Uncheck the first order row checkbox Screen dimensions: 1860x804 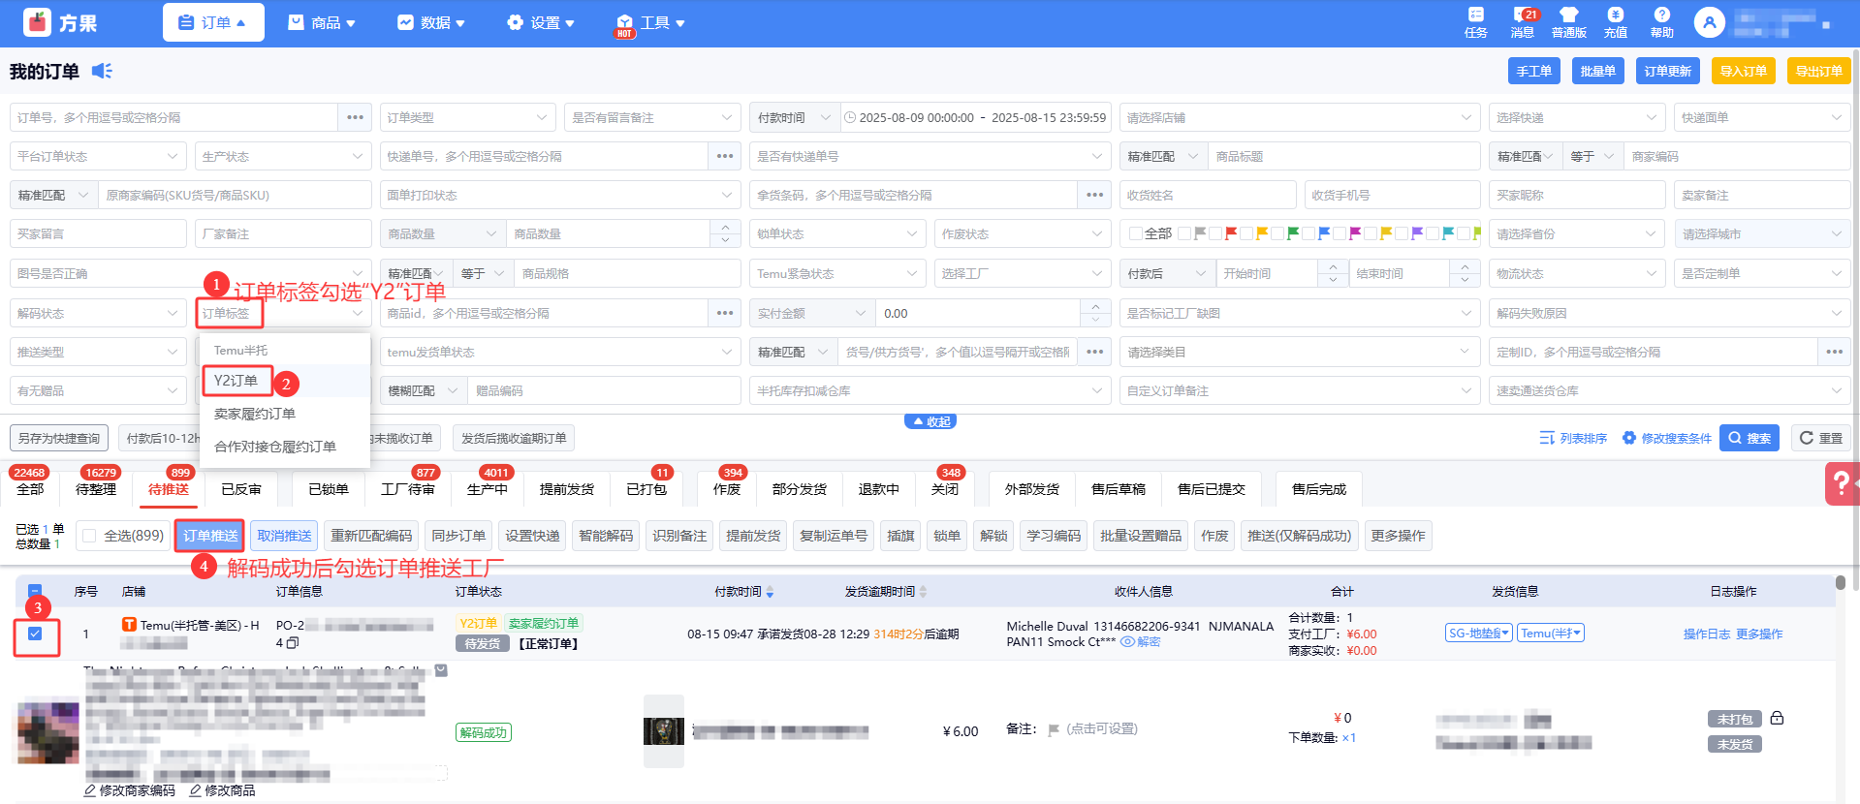pyautogui.click(x=35, y=634)
